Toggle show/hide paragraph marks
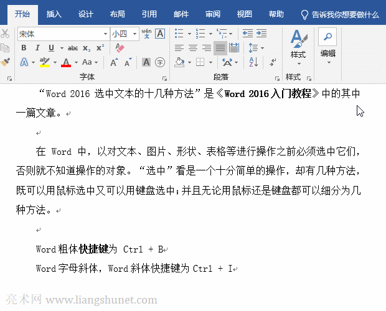The height and width of the screenshot is (311, 386). (273, 62)
